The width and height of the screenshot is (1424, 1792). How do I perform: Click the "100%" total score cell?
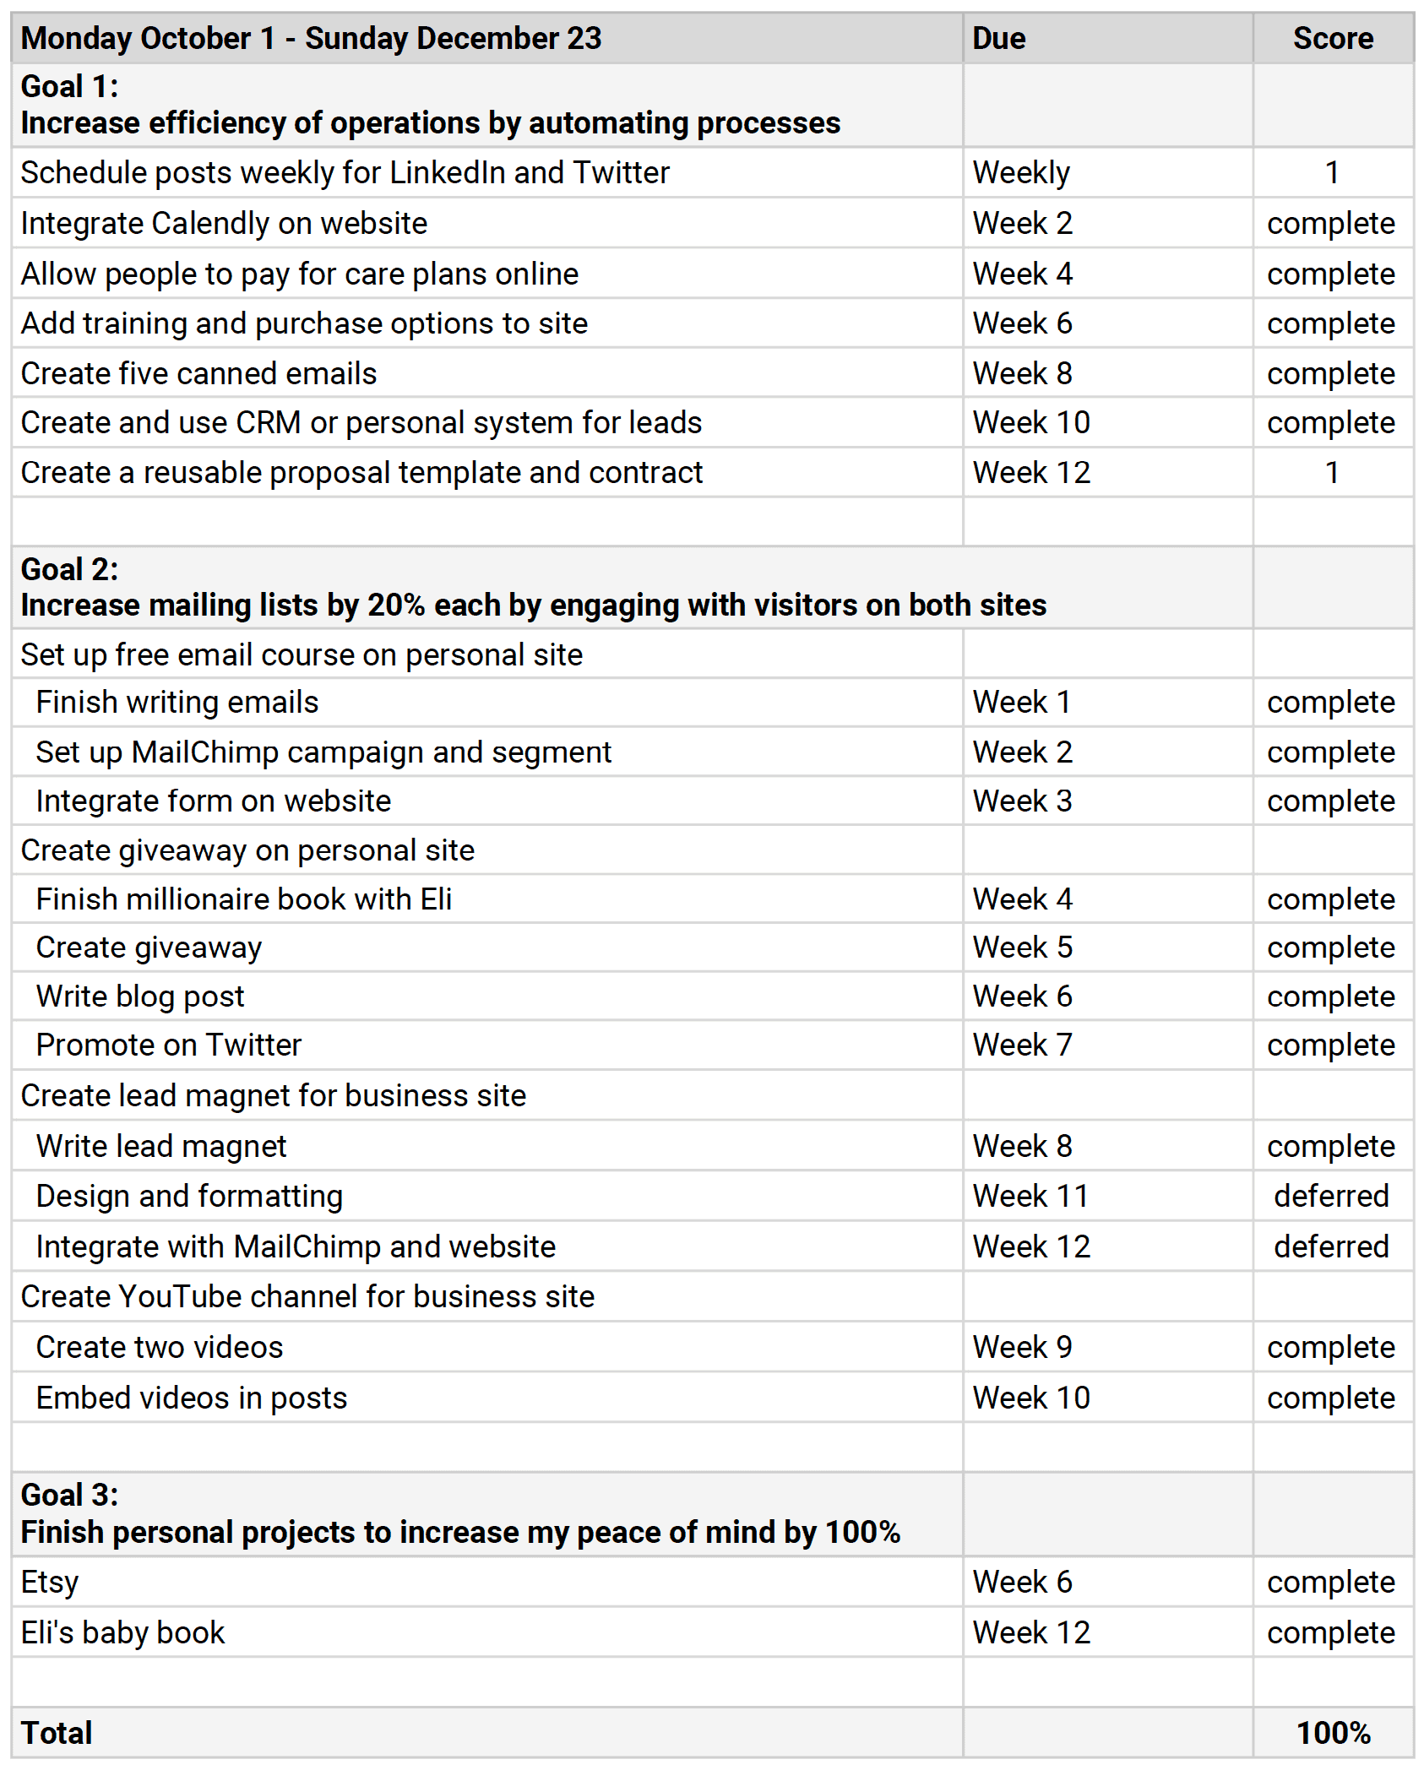(x=1333, y=1733)
